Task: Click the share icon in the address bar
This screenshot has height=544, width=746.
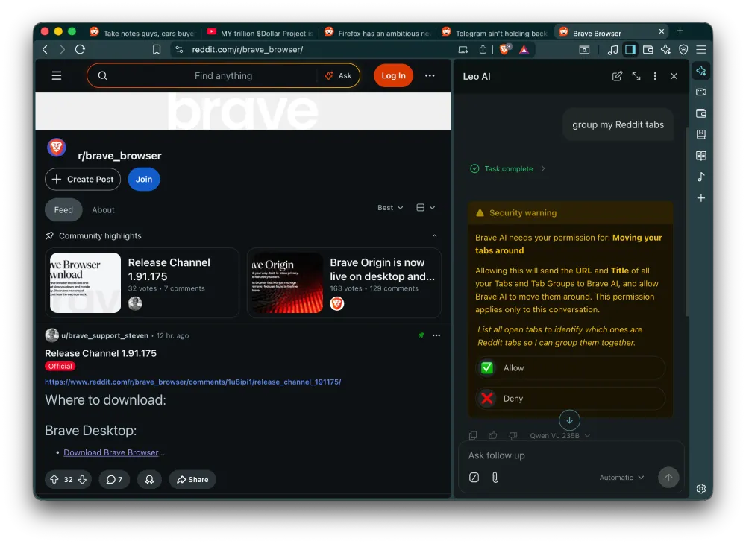Action: coord(483,49)
